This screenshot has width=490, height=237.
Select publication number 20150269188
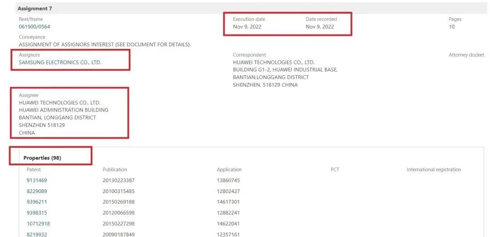coord(118,202)
